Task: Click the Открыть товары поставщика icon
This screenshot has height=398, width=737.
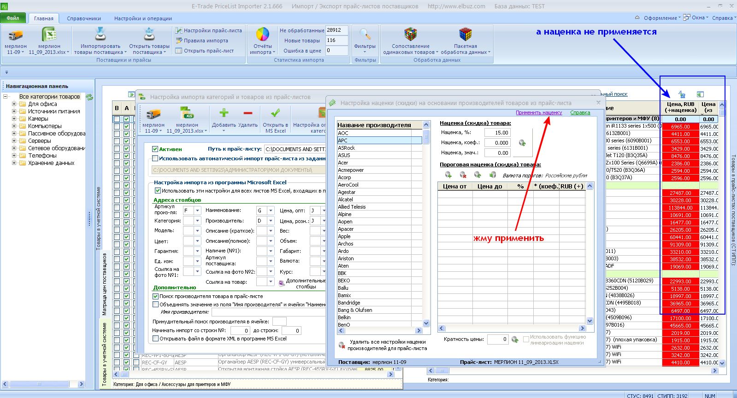Action: coord(149,35)
